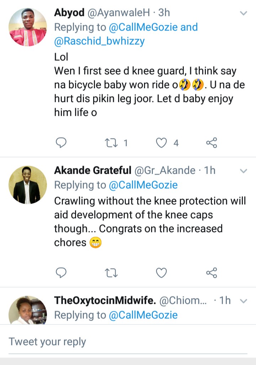Reply to Abyod's knee guard tweet
Image resolution: width=256 pixels, height=365 pixels.
[62, 143]
